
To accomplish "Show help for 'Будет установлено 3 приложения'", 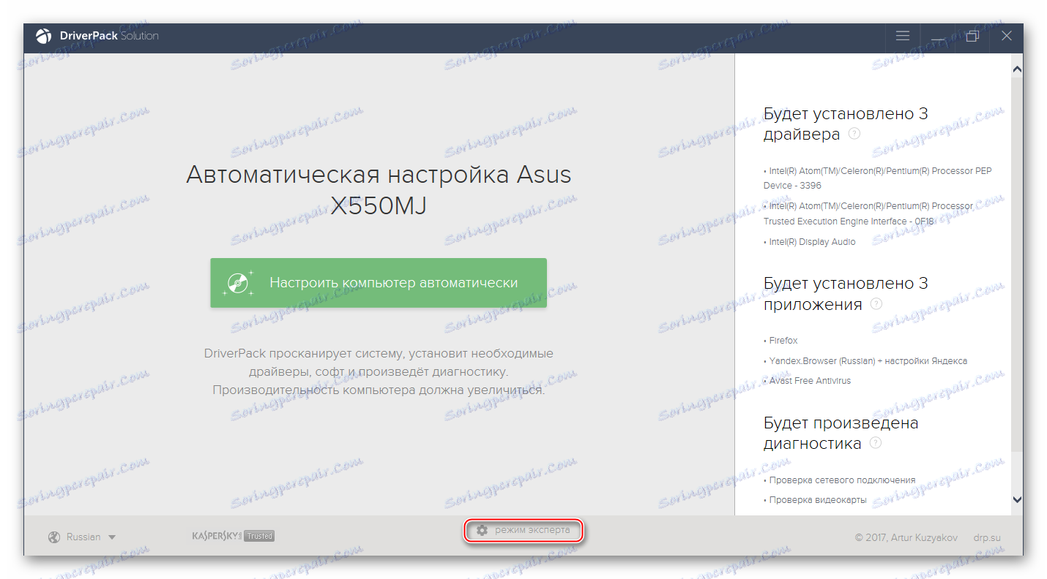I will (x=876, y=303).
